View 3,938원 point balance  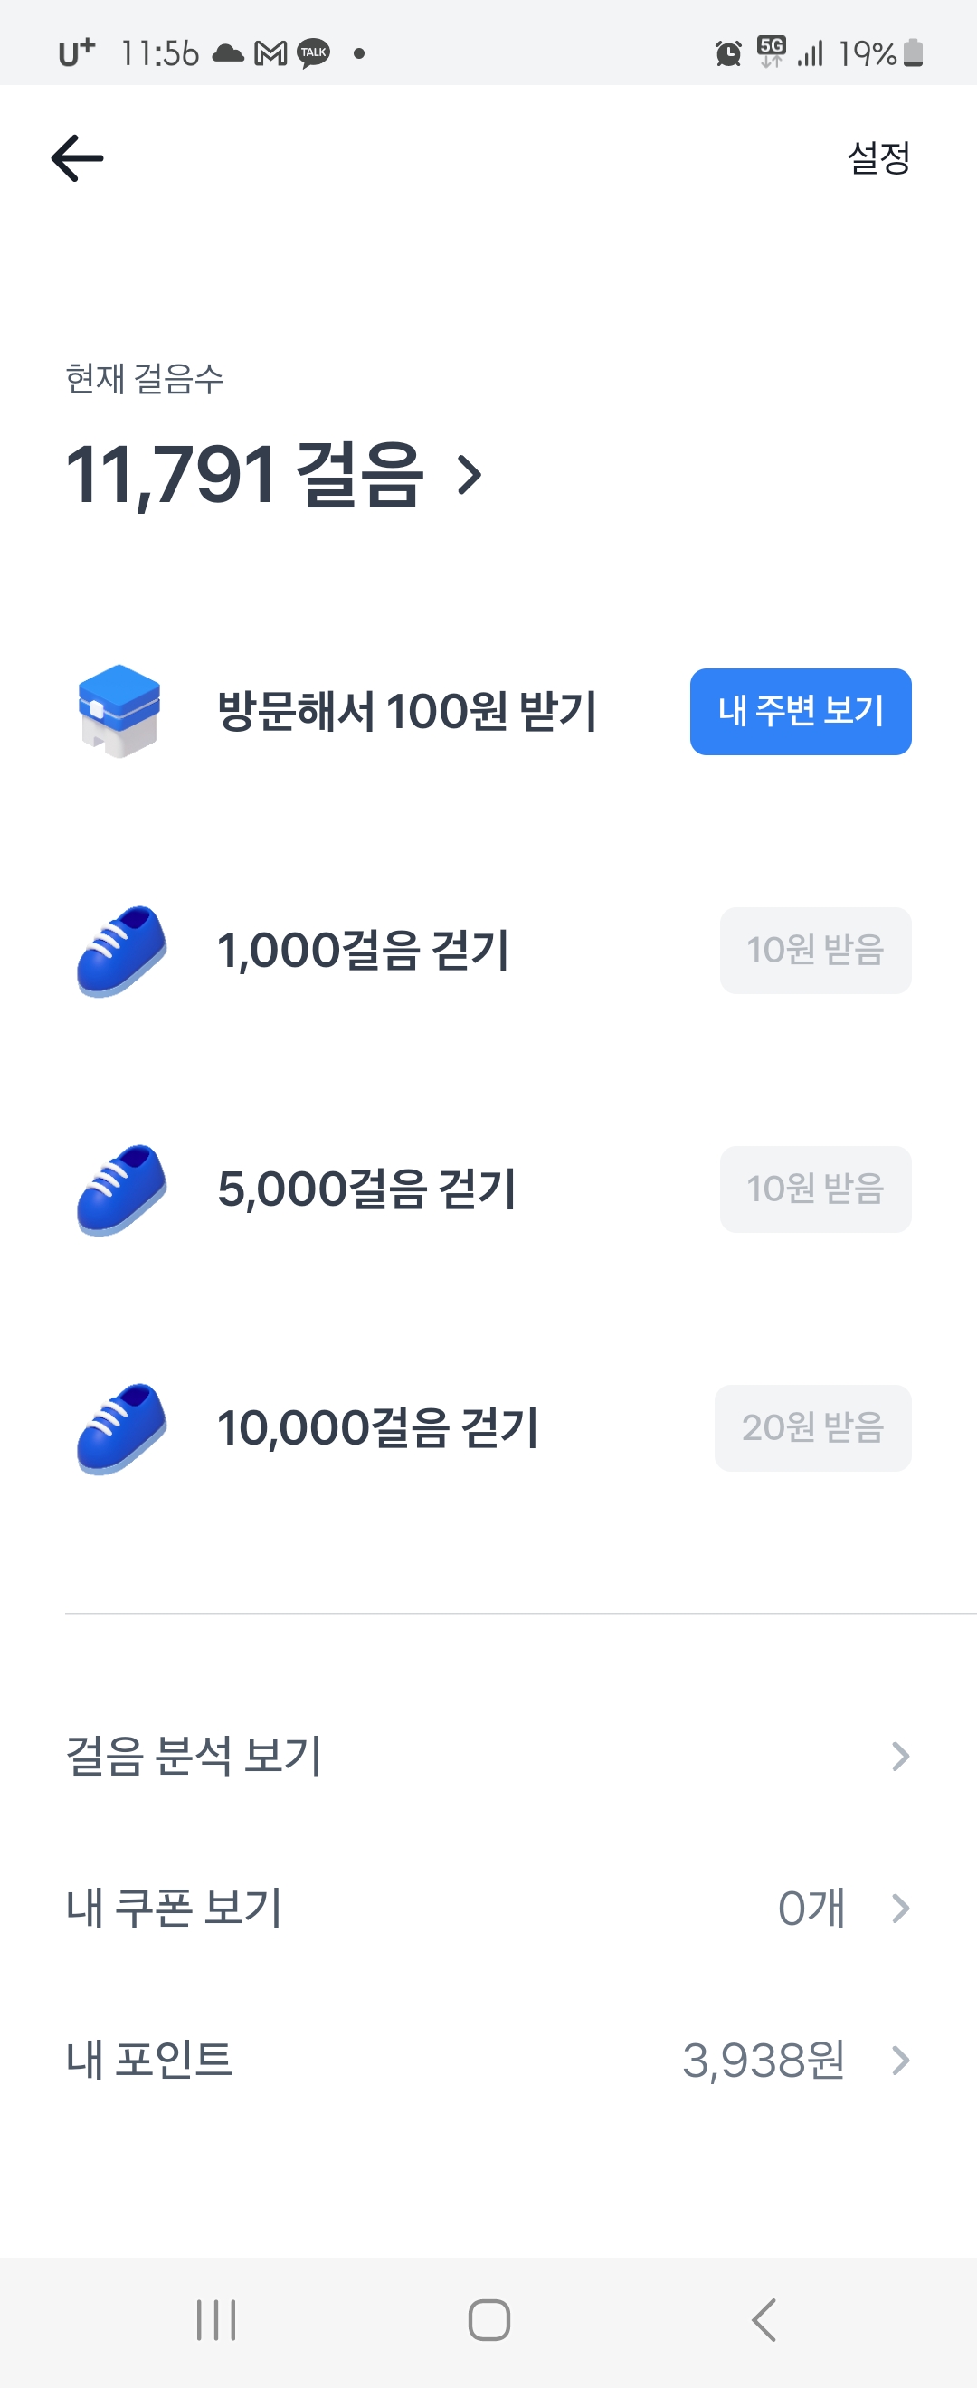[x=763, y=2061]
